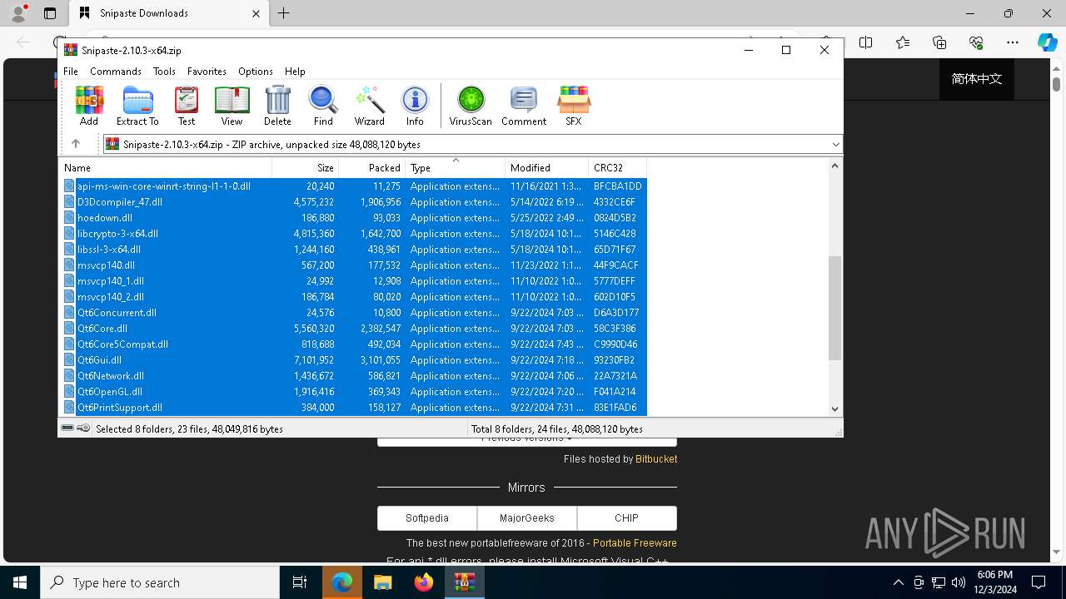Select Qt6Core.dll in the file list
The image size is (1066, 599).
point(353,329)
